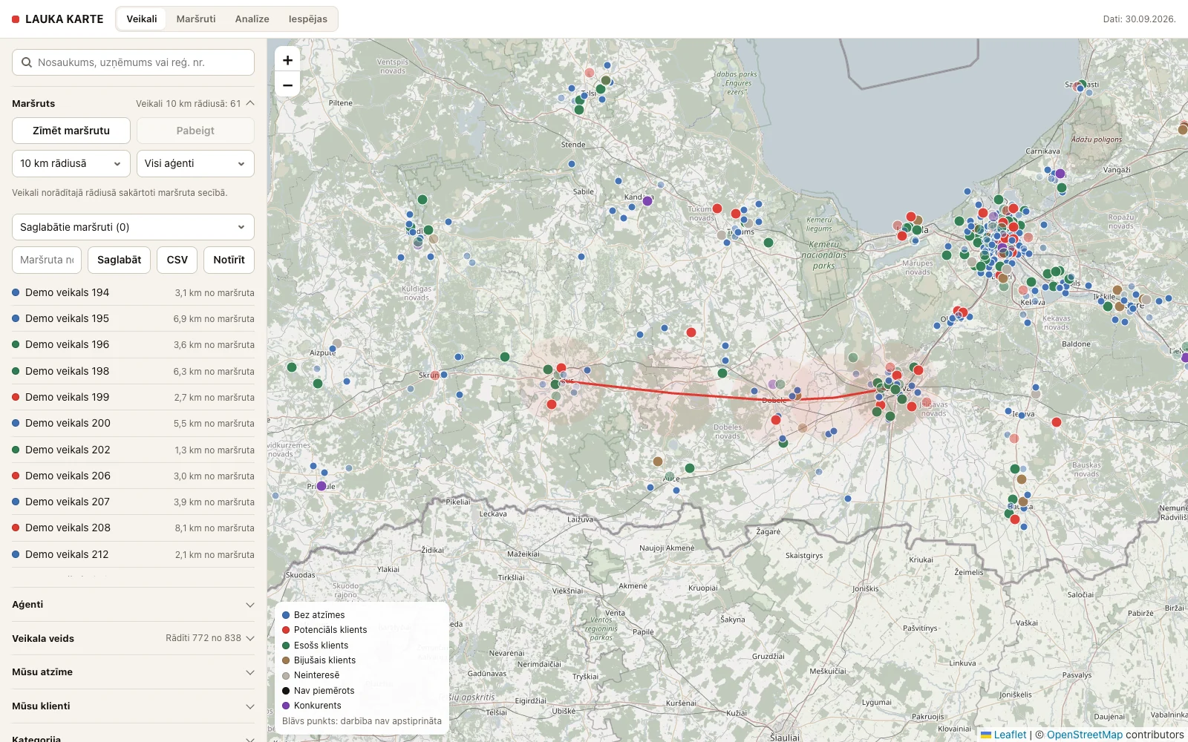Viewport: 1188px width, 742px height.
Task: Click the search magnifier icon
Action: 27,62
